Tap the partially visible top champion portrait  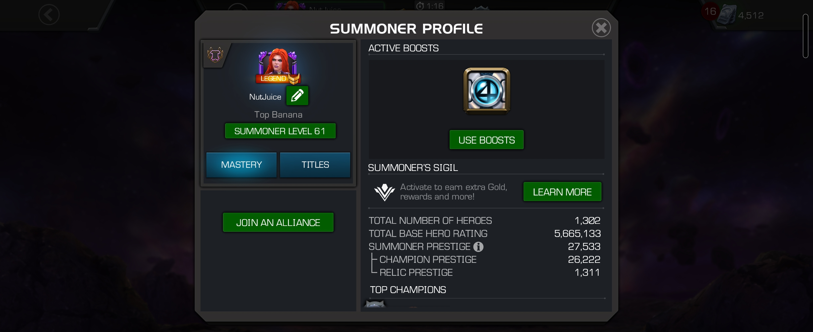[374, 304]
